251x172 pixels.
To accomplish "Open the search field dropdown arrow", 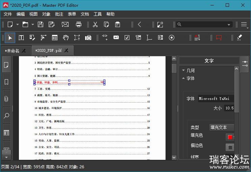I will coord(229,25).
